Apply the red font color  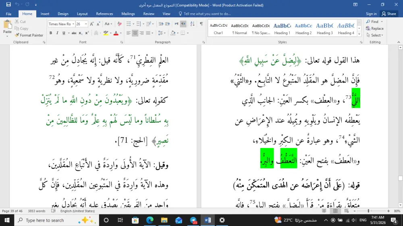[116, 33]
